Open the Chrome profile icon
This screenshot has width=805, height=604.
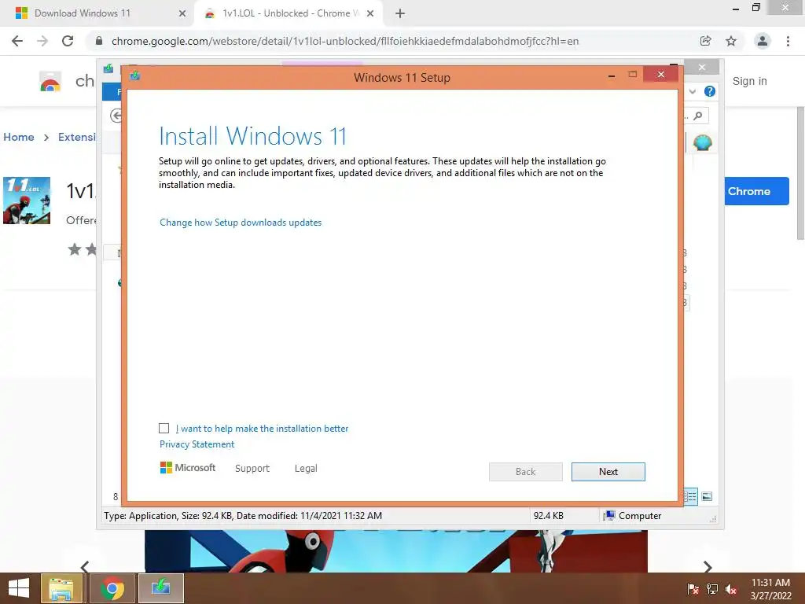[x=763, y=41]
